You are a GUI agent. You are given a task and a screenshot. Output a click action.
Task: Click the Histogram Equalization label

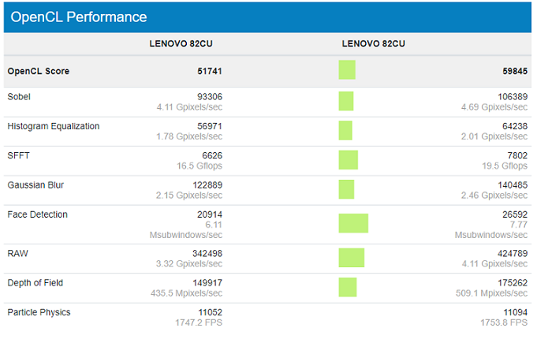point(54,126)
